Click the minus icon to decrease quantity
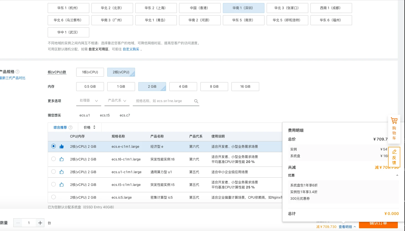 18,223
